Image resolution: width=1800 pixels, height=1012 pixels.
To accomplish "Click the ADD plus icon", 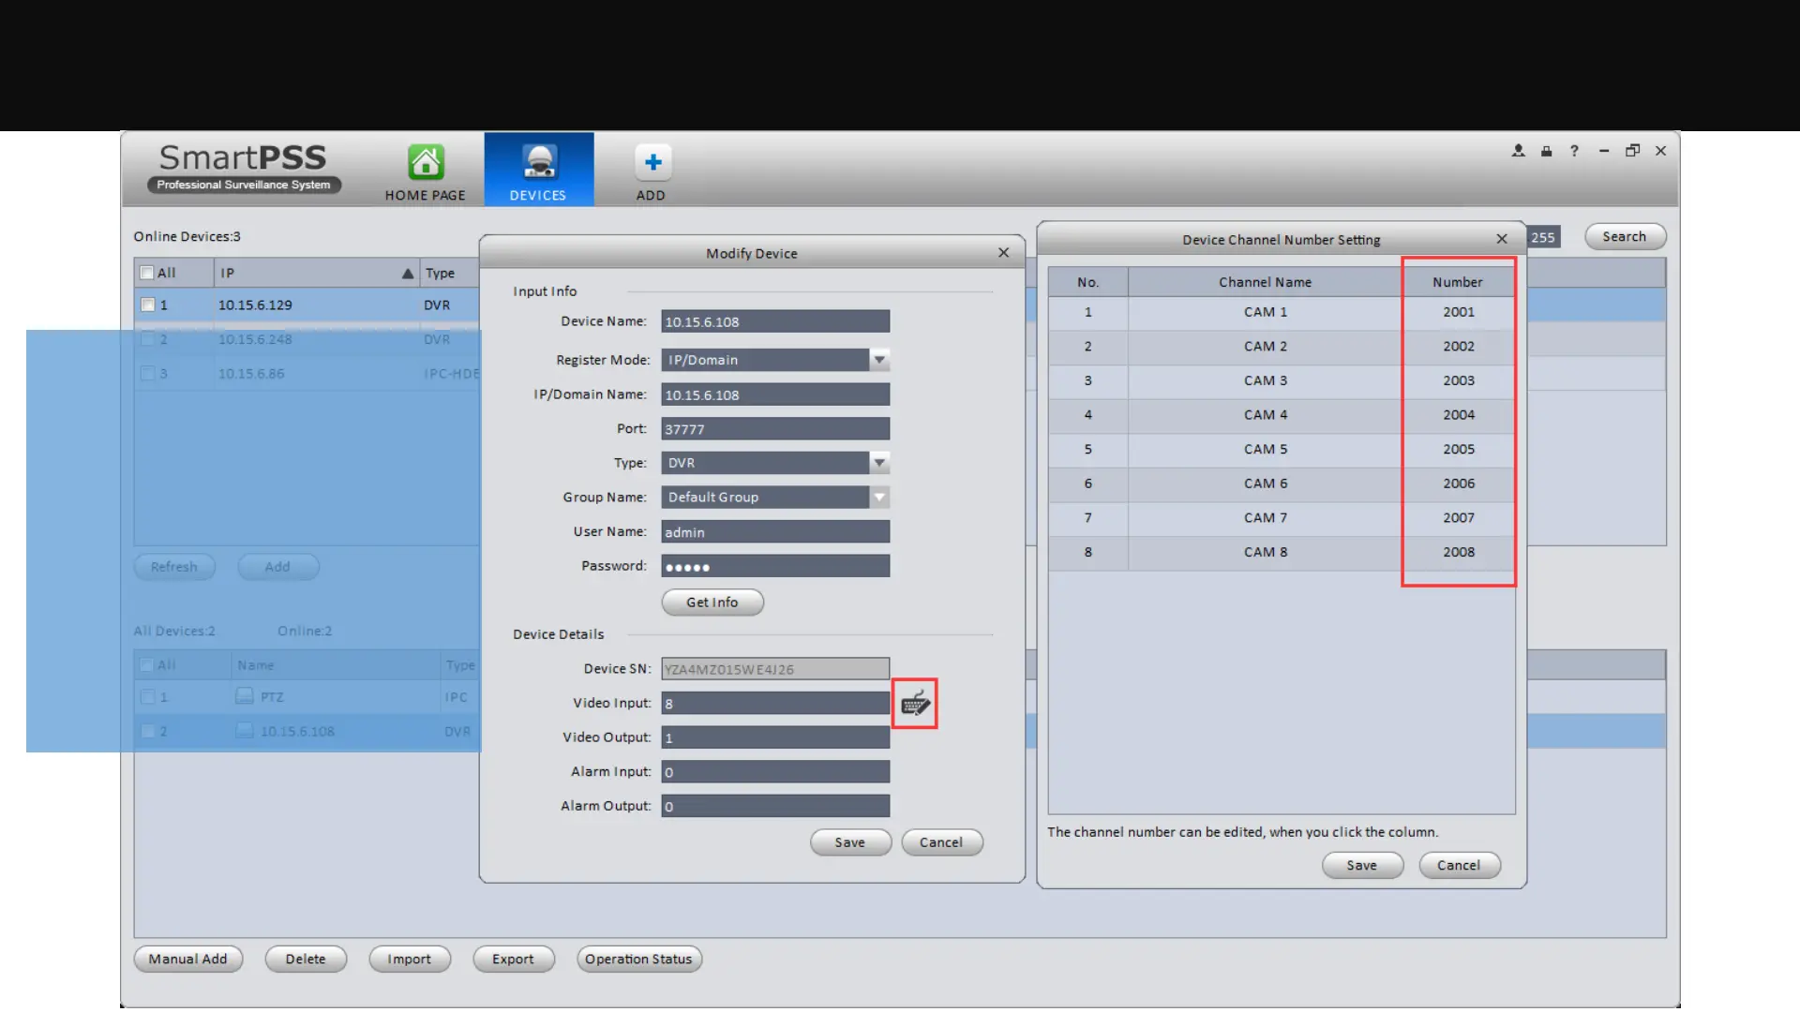I will point(652,163).
